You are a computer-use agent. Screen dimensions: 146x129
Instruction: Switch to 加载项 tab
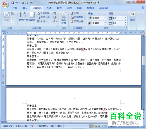coord(91,8)
